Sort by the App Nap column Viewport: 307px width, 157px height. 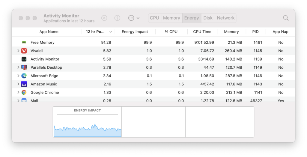point(280,32)
